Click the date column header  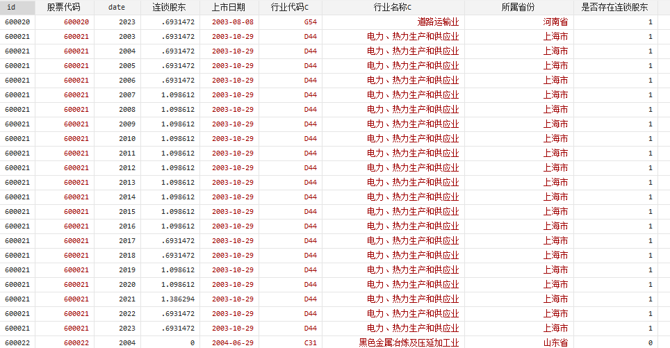point(117,7)
